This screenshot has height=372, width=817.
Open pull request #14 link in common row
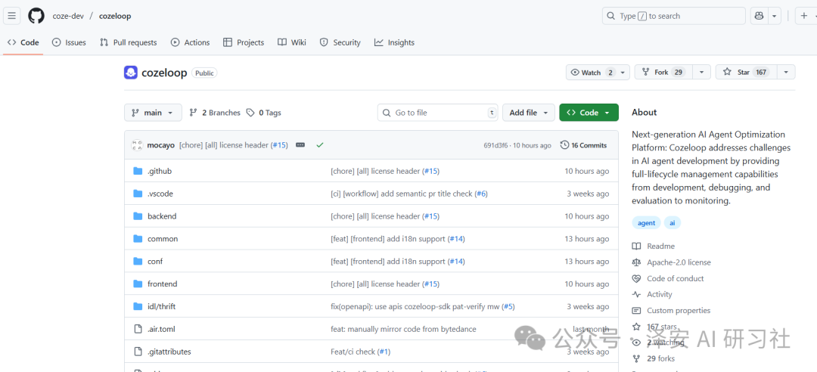pyautogui.click(x=456, y=239)
